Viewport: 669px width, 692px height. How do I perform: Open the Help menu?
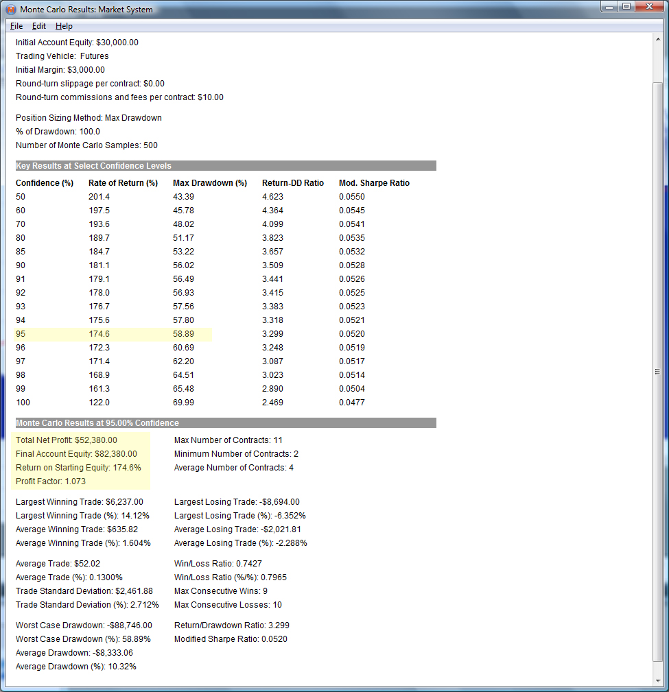(64, 26)
